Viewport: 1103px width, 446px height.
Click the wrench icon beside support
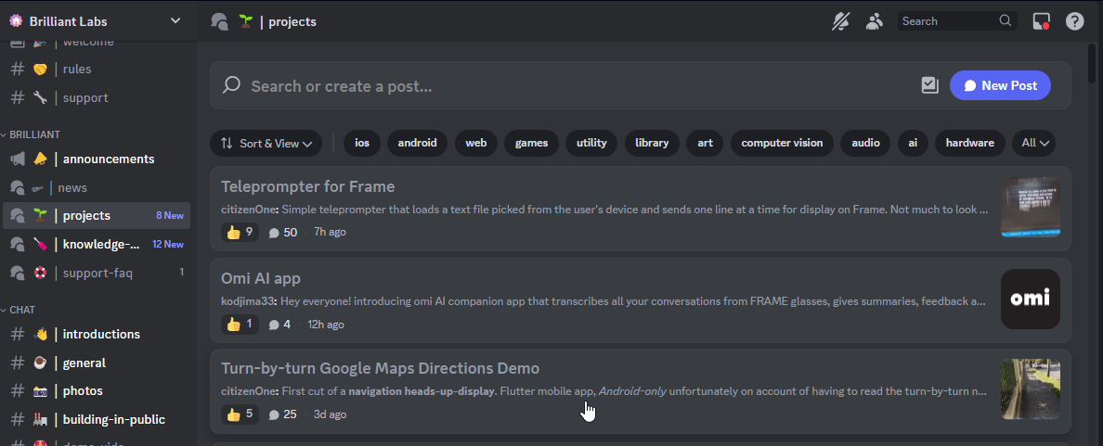pyautogui.click(x=40, y=97)
